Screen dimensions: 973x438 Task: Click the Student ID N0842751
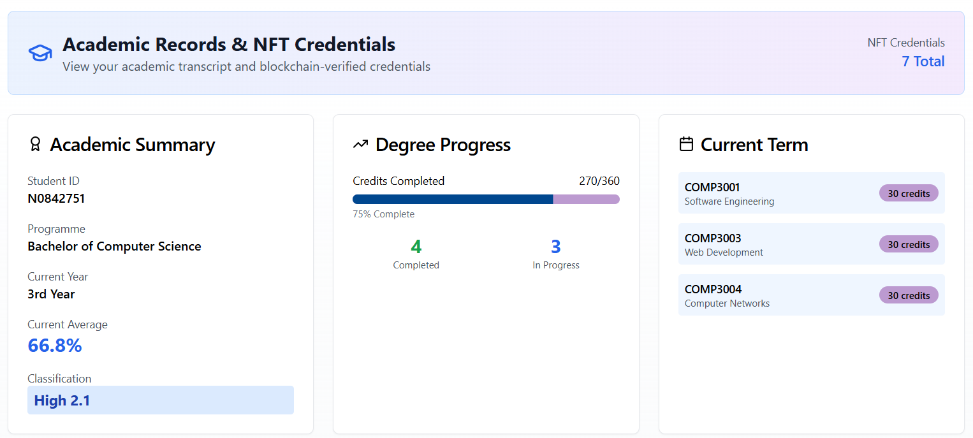pyautogui.click(x=56, y=198)
